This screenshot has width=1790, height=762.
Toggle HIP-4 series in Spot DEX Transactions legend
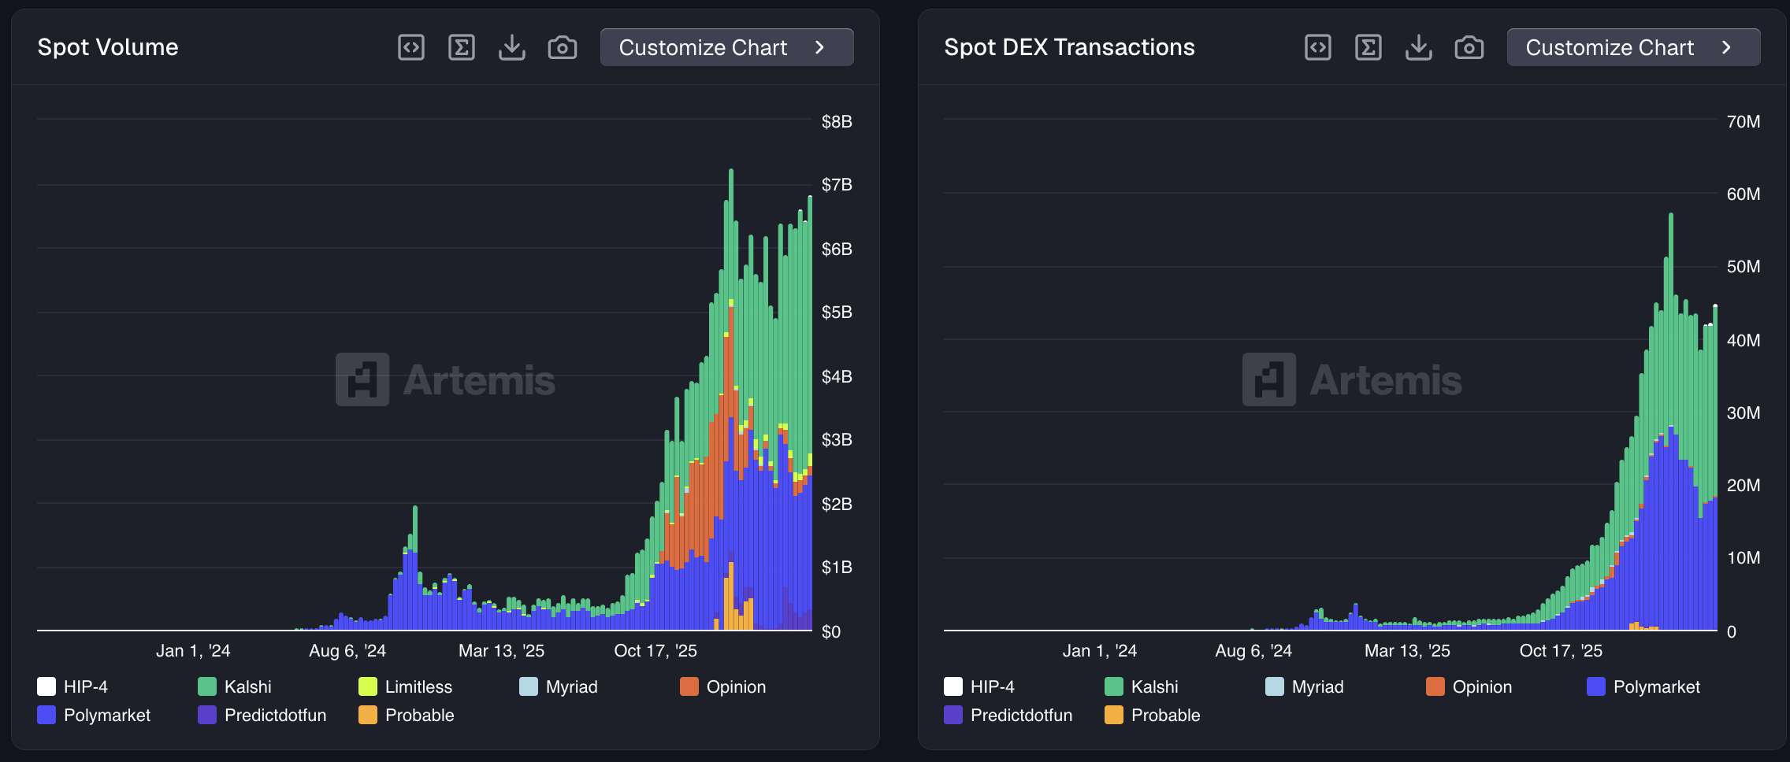coord(979,686)
